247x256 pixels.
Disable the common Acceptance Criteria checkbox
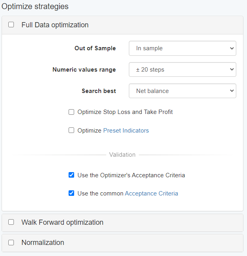[71, 193]
